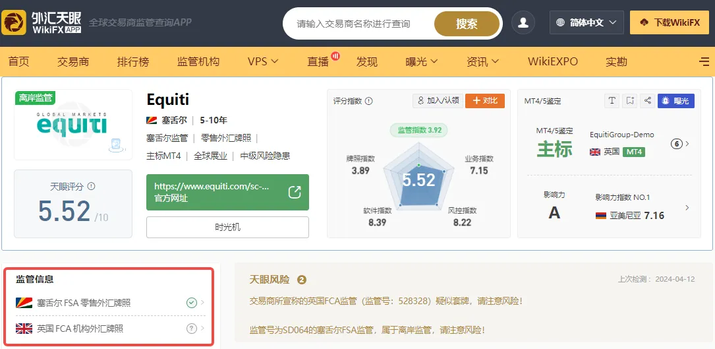Open the 时光机 button
Screen dimensions: 715x349
click(x=227, y=227)
